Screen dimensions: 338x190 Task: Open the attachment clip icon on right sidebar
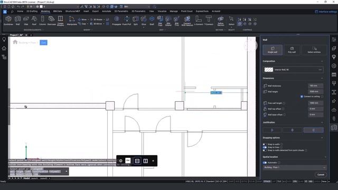(334, 118)
